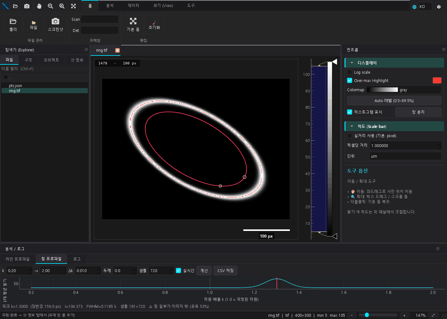Toggle the 히스토그램 표시 checkbox
This screenshot has height=319, width=447.
(350, 112)
